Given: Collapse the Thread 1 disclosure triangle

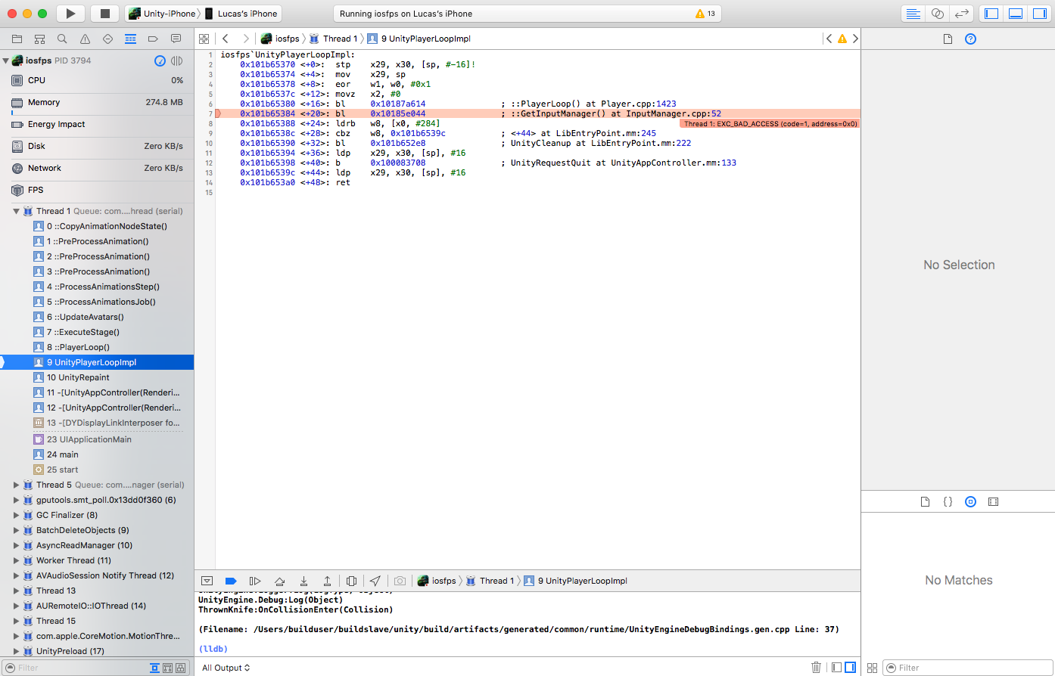Looking at the screenshot, I should click(x=16, y=211).
